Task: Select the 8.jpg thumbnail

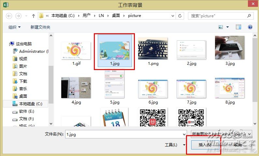Action: (230, 88)
